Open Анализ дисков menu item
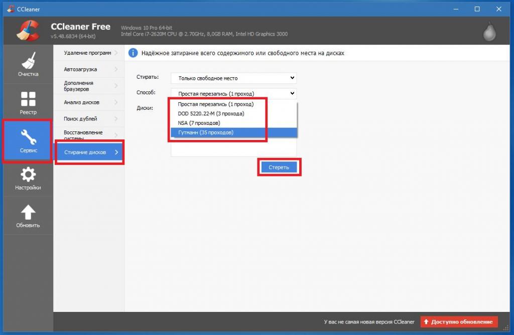The height and width of the screenshot is (335, 514). (x=89, y=102)
